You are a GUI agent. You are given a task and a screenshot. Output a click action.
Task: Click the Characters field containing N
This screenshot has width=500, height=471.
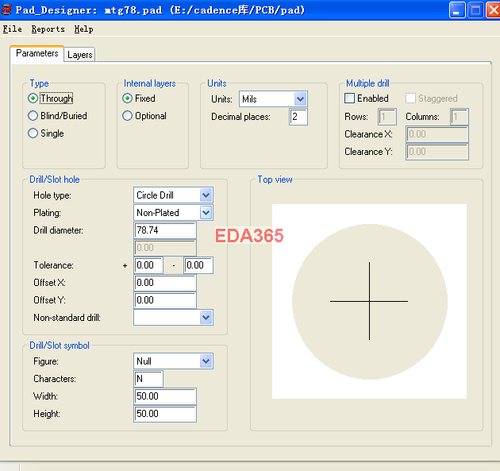148,379
